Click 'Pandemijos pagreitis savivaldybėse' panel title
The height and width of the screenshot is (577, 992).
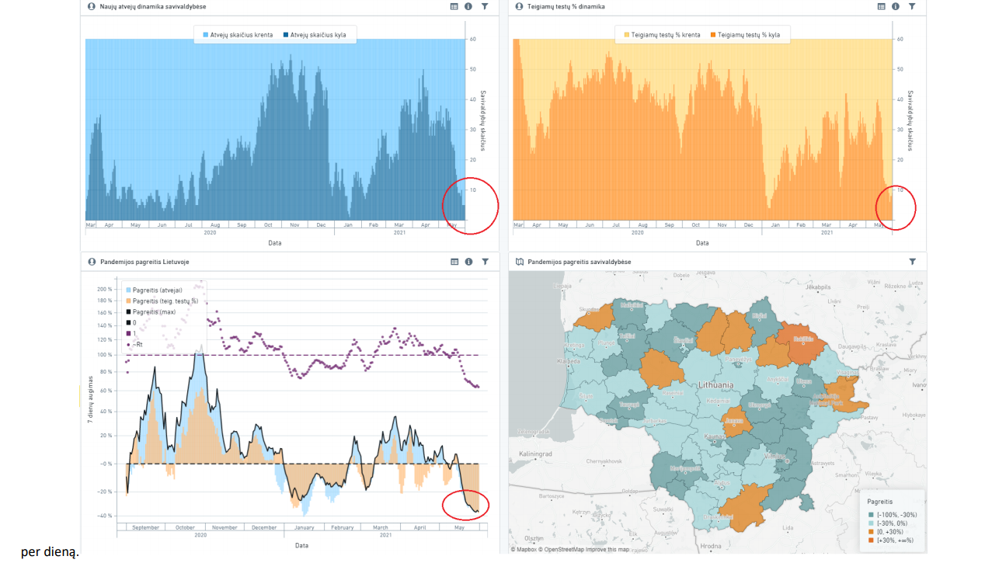pyautogui.click(x=580, y=262)
